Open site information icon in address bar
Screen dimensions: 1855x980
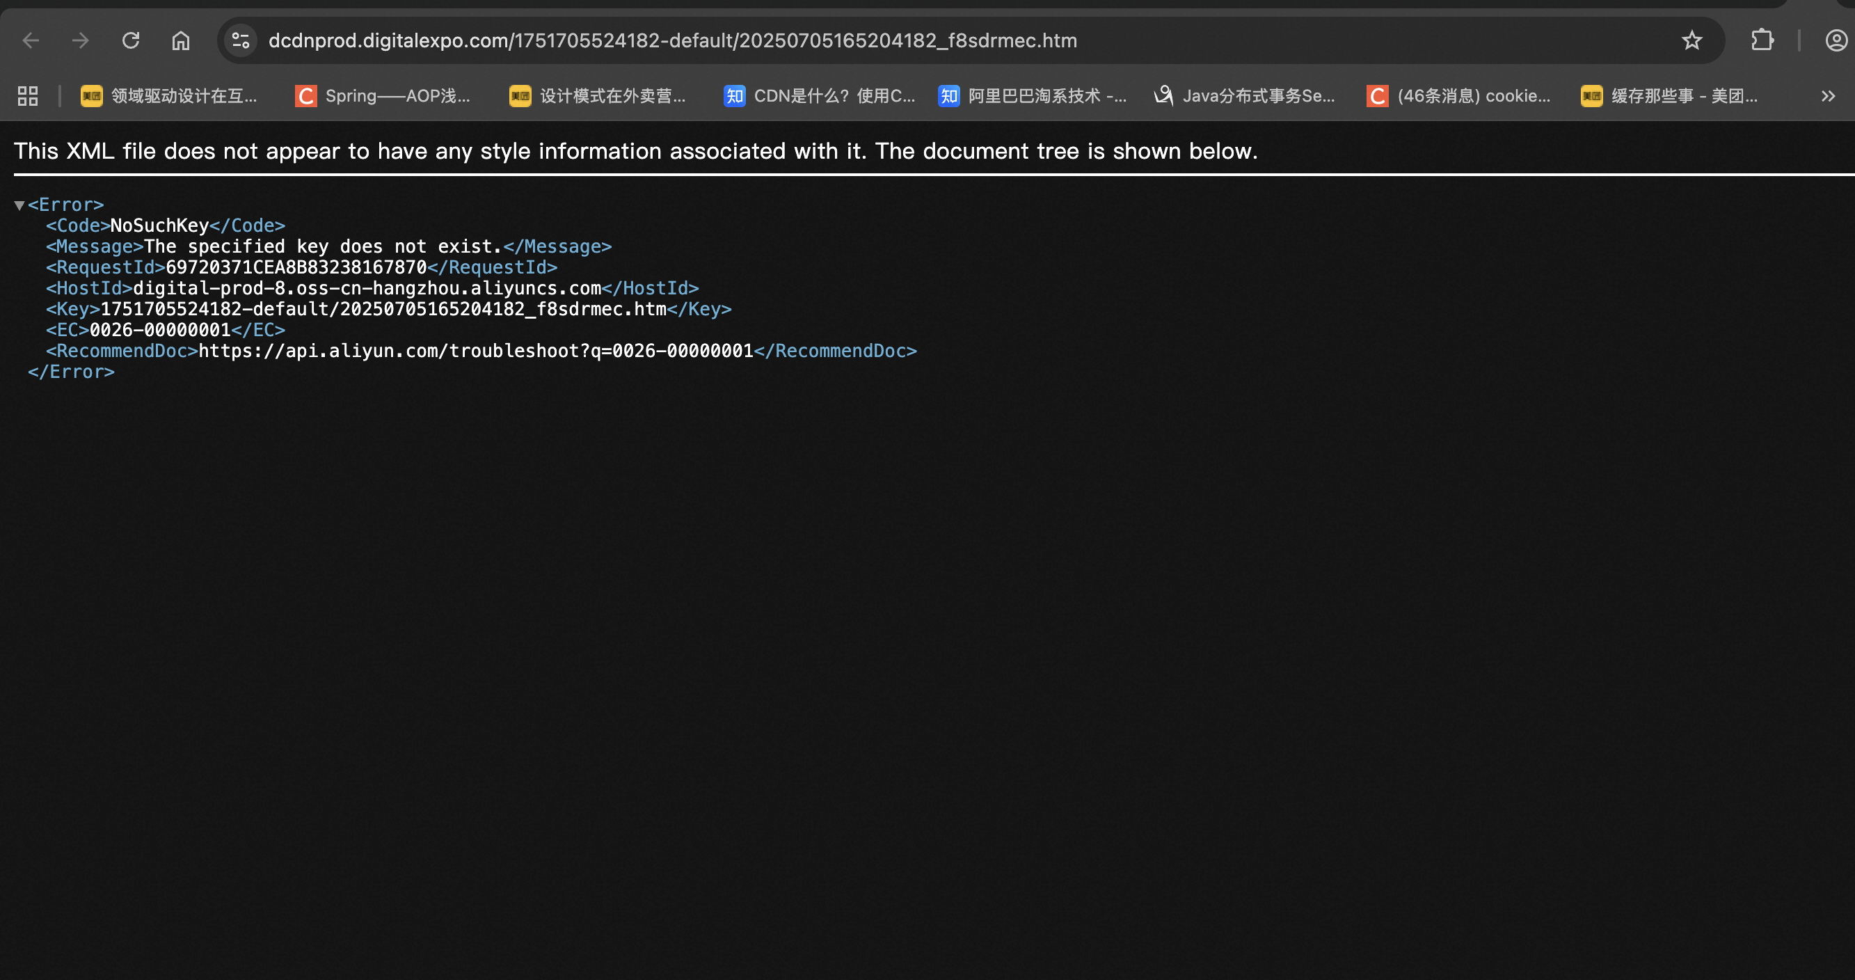point(241,40)
